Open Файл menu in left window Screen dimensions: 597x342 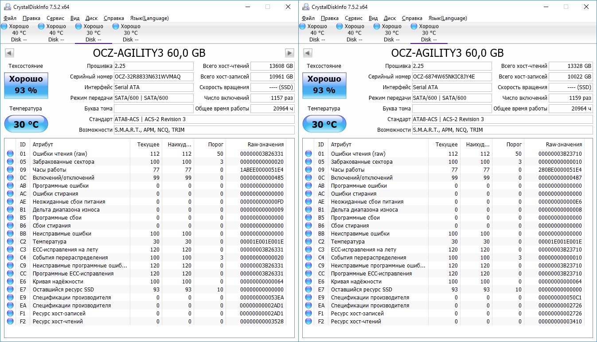pos(10,18)
